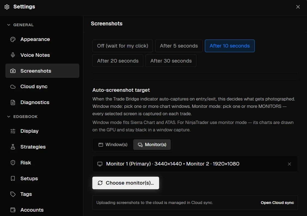Open the Setups settings page
The width and height of the screenshot is (307, 216).
click(42, 178)
